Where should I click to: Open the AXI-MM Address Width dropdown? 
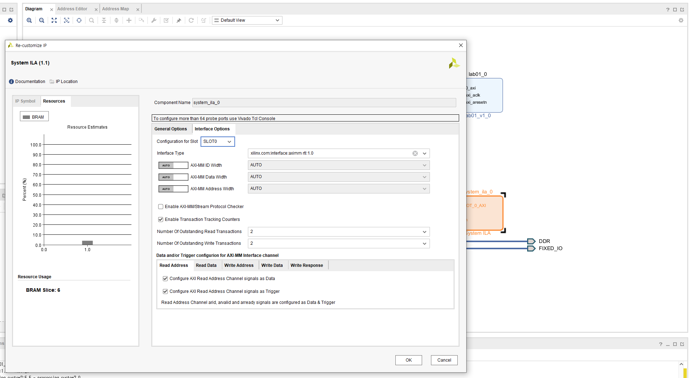pyautogui.click(x=339, y=188)
